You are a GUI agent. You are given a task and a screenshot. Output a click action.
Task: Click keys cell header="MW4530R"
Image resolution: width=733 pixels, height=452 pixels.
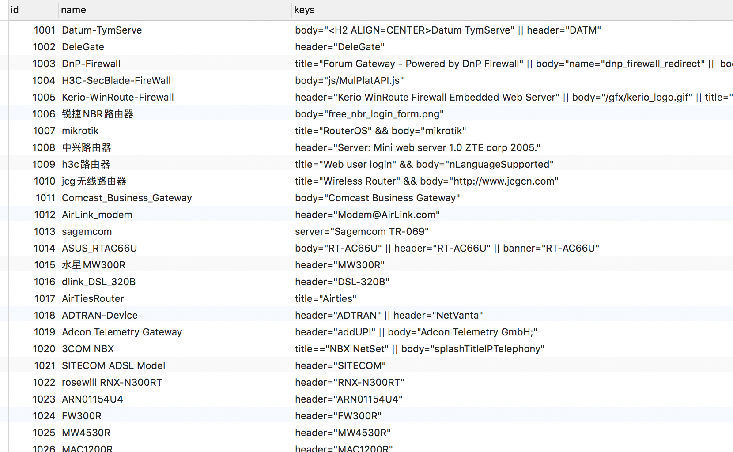coord(513,433)
